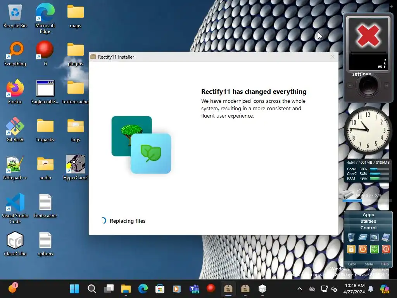Click the media player gadget center wheel button
This screenshot has height=298, width=397.
368,86
